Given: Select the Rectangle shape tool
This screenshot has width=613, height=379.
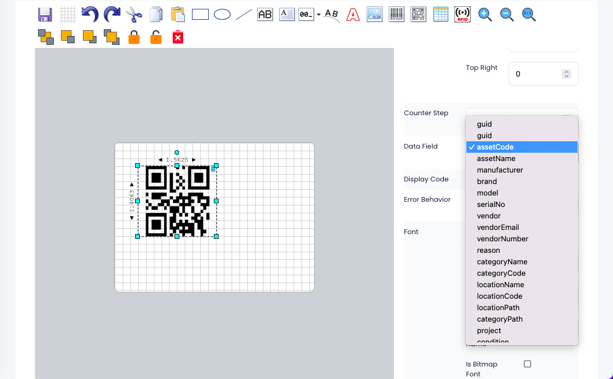Looking at the screenshot, I should (200, 15).
